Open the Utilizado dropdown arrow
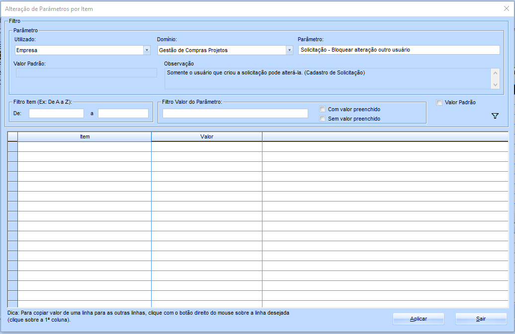The width and height of the screenshot is (515, 334). click(x=147, y=50)
